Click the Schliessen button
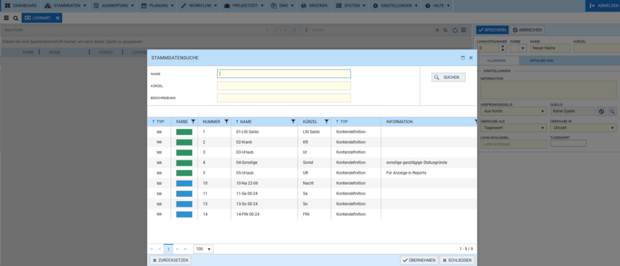620x266 pixels. coord(457,260)
